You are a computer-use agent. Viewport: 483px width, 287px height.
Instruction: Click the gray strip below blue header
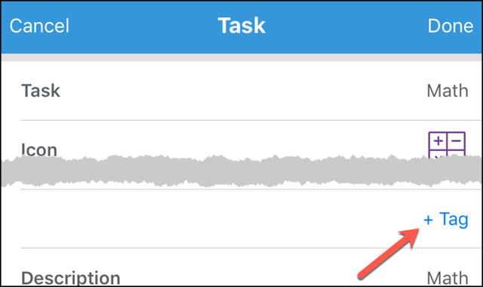tap(241, 57)
